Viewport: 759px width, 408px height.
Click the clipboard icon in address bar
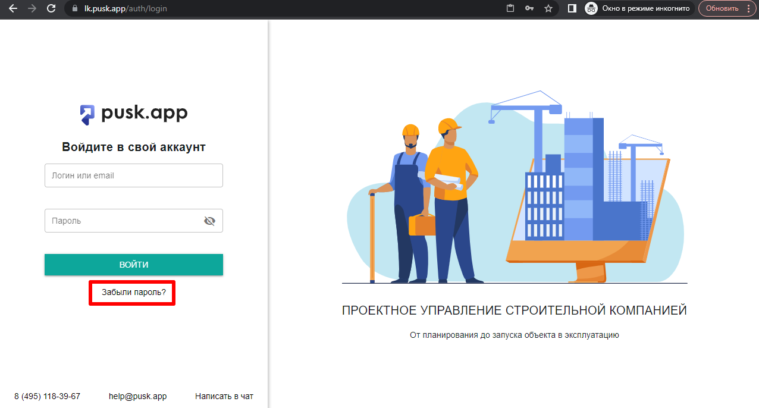coord(510,8)
